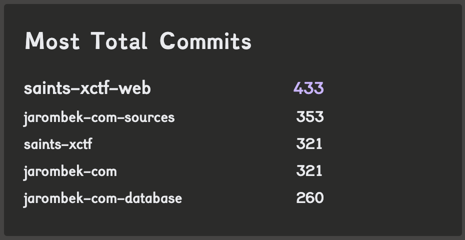Screen dimensions: 465x240
Task: Open the saints-xctf-web repository name
Action: pyautogui.click(x=87, y=88)
